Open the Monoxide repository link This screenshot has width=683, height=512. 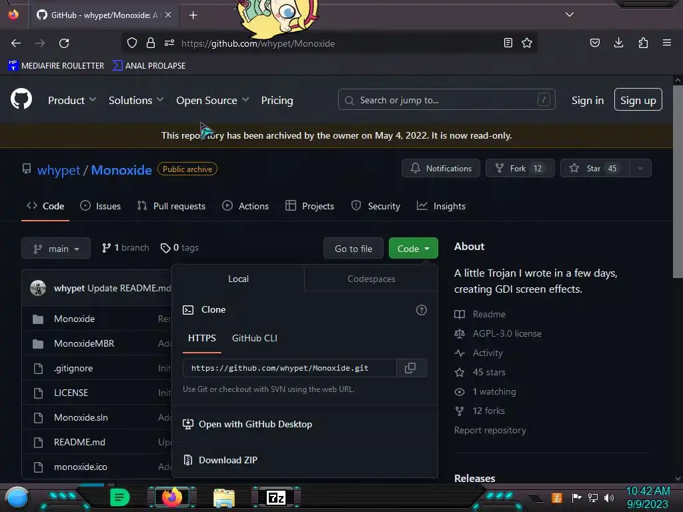tap(121, 170)
